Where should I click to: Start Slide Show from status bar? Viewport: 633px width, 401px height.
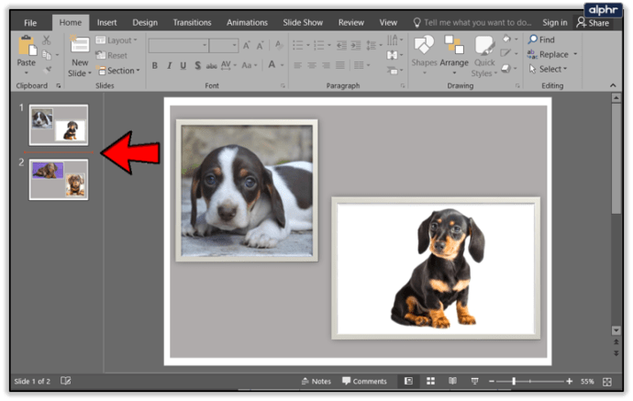click(474, 381)
